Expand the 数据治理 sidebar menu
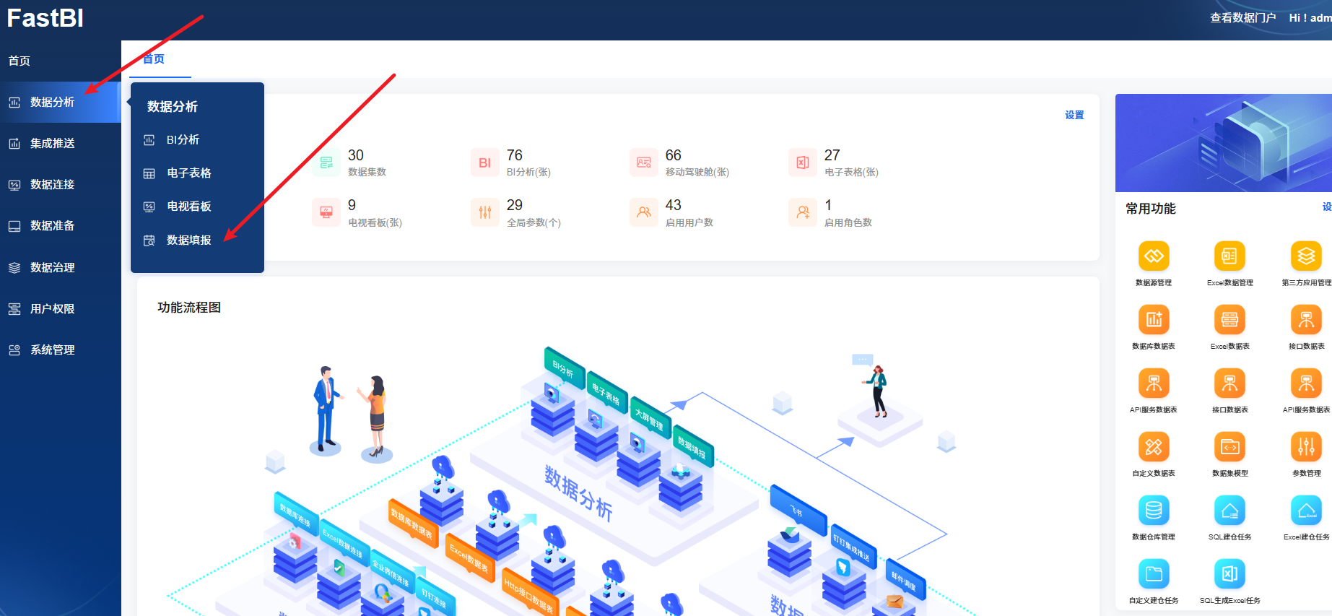Viewport: 1332px width, 616px height. (x=53, y=268)
